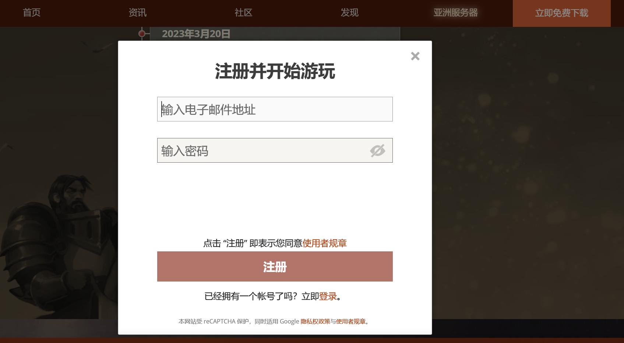Click the red timeline marker dot
This screenshot has height=343, width=624.
[x=142, y=33]
